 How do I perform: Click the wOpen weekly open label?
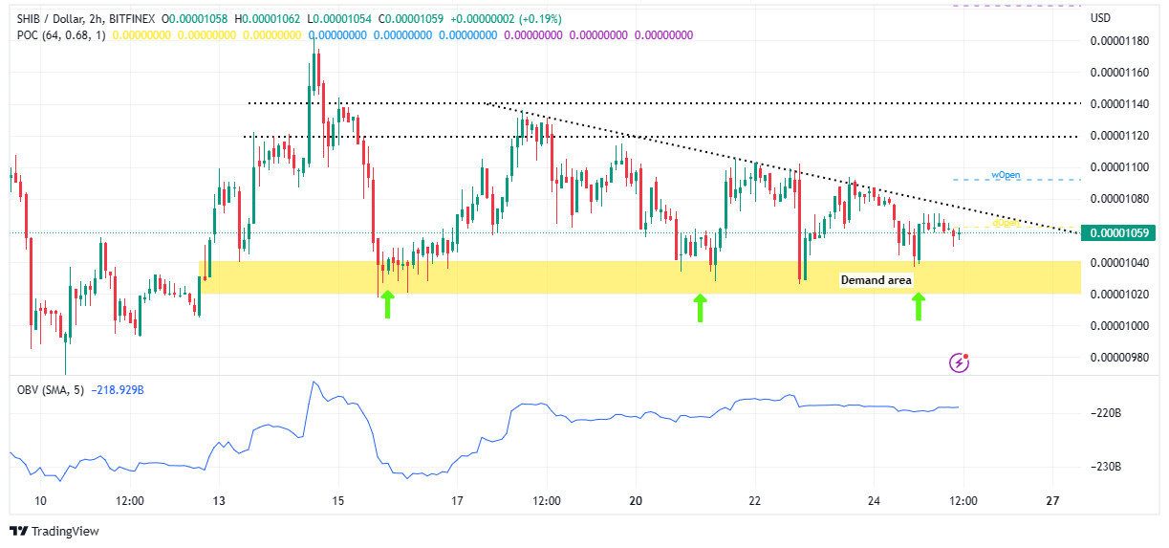(x=1006, y=176)
